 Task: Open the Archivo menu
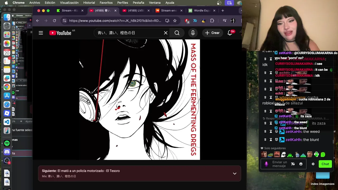point(35,3)
